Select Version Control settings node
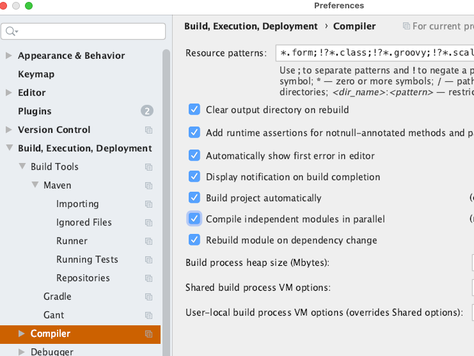The image size is (474, 356). click(54, 130)
